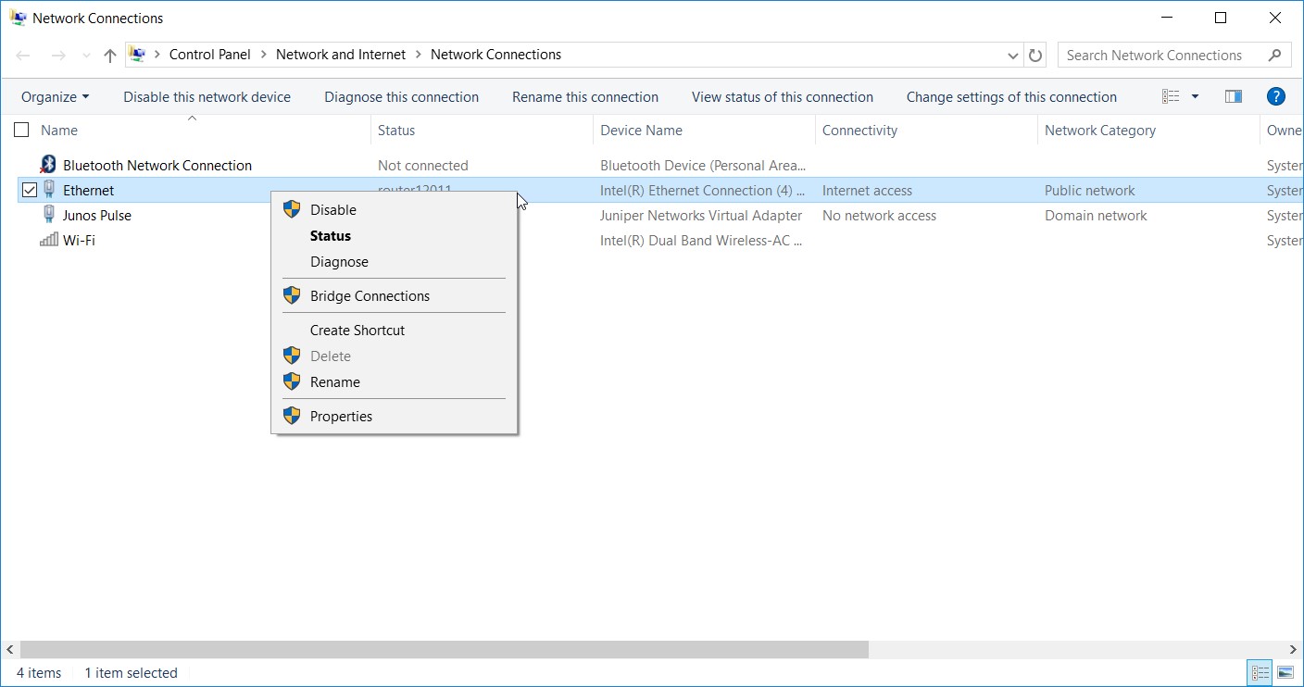Expand chevron after Control Panel breadcrumb
This screenshot has height=687, width=1304.
point(264,55)
